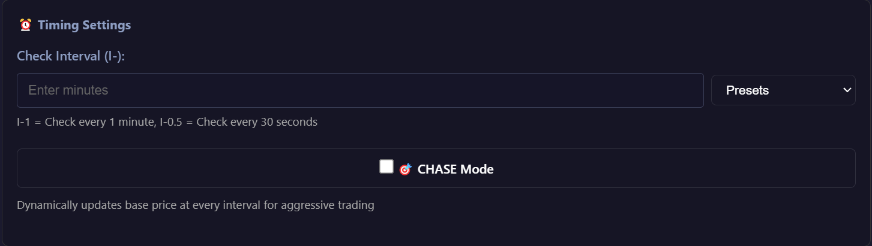The height and width of the screenshot is (246, 872).
Task: Click the Check Interval (I-) label
Action: coord(74,56)
